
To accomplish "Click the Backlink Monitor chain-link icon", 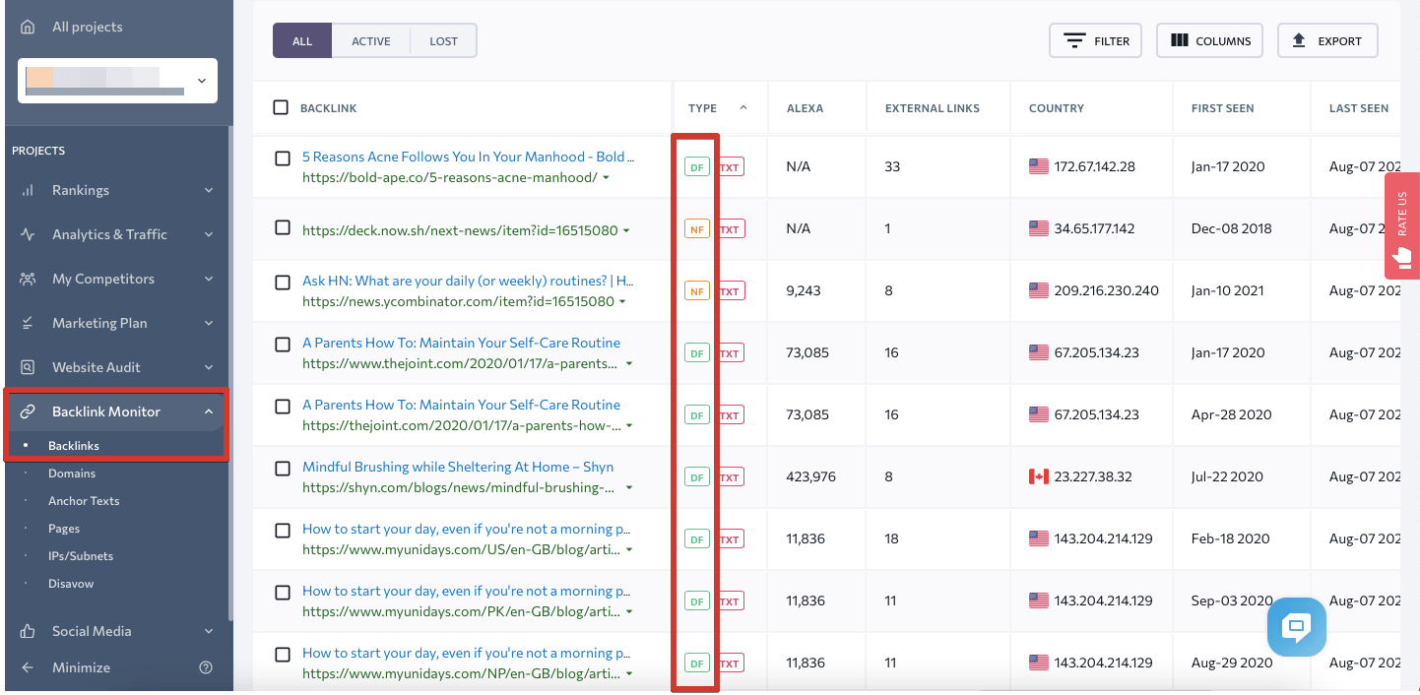I will click(29, 411).
